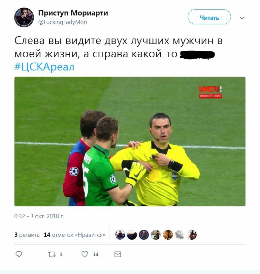Expand the tweet options chevron

pyautogui.click(x=242, y=18)
